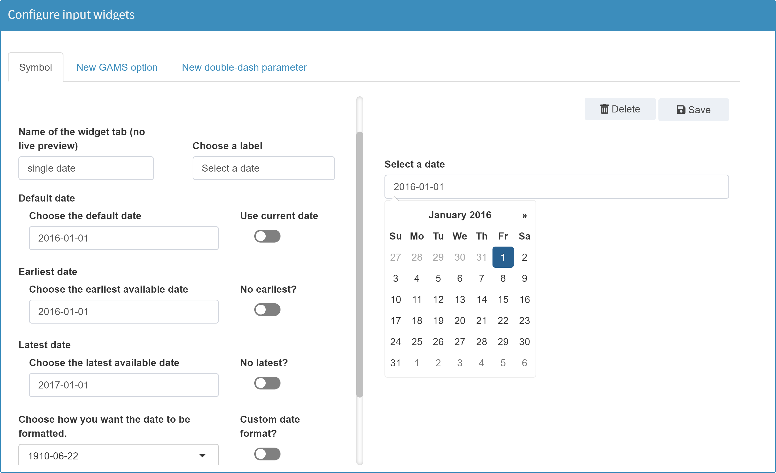Click the Delete button
The image size is (776, 473).
[x=620, y=109]
